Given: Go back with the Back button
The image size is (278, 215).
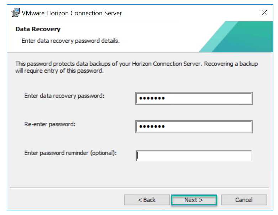Looking at the screenshot, I should coord(147,200).
